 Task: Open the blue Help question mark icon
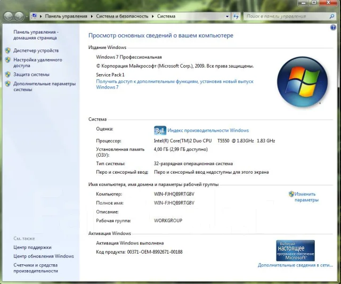(x=333, y=27)
